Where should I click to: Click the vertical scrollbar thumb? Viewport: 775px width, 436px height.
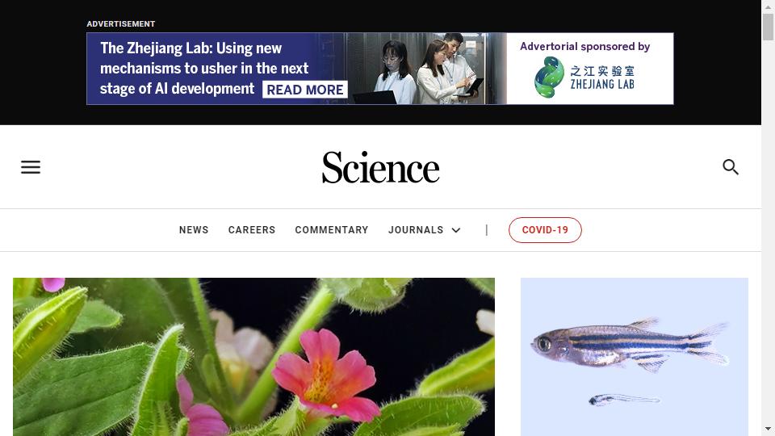click(768, 27)
